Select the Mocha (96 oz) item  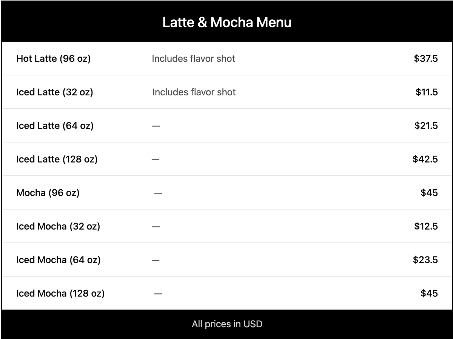click(48, 193)
